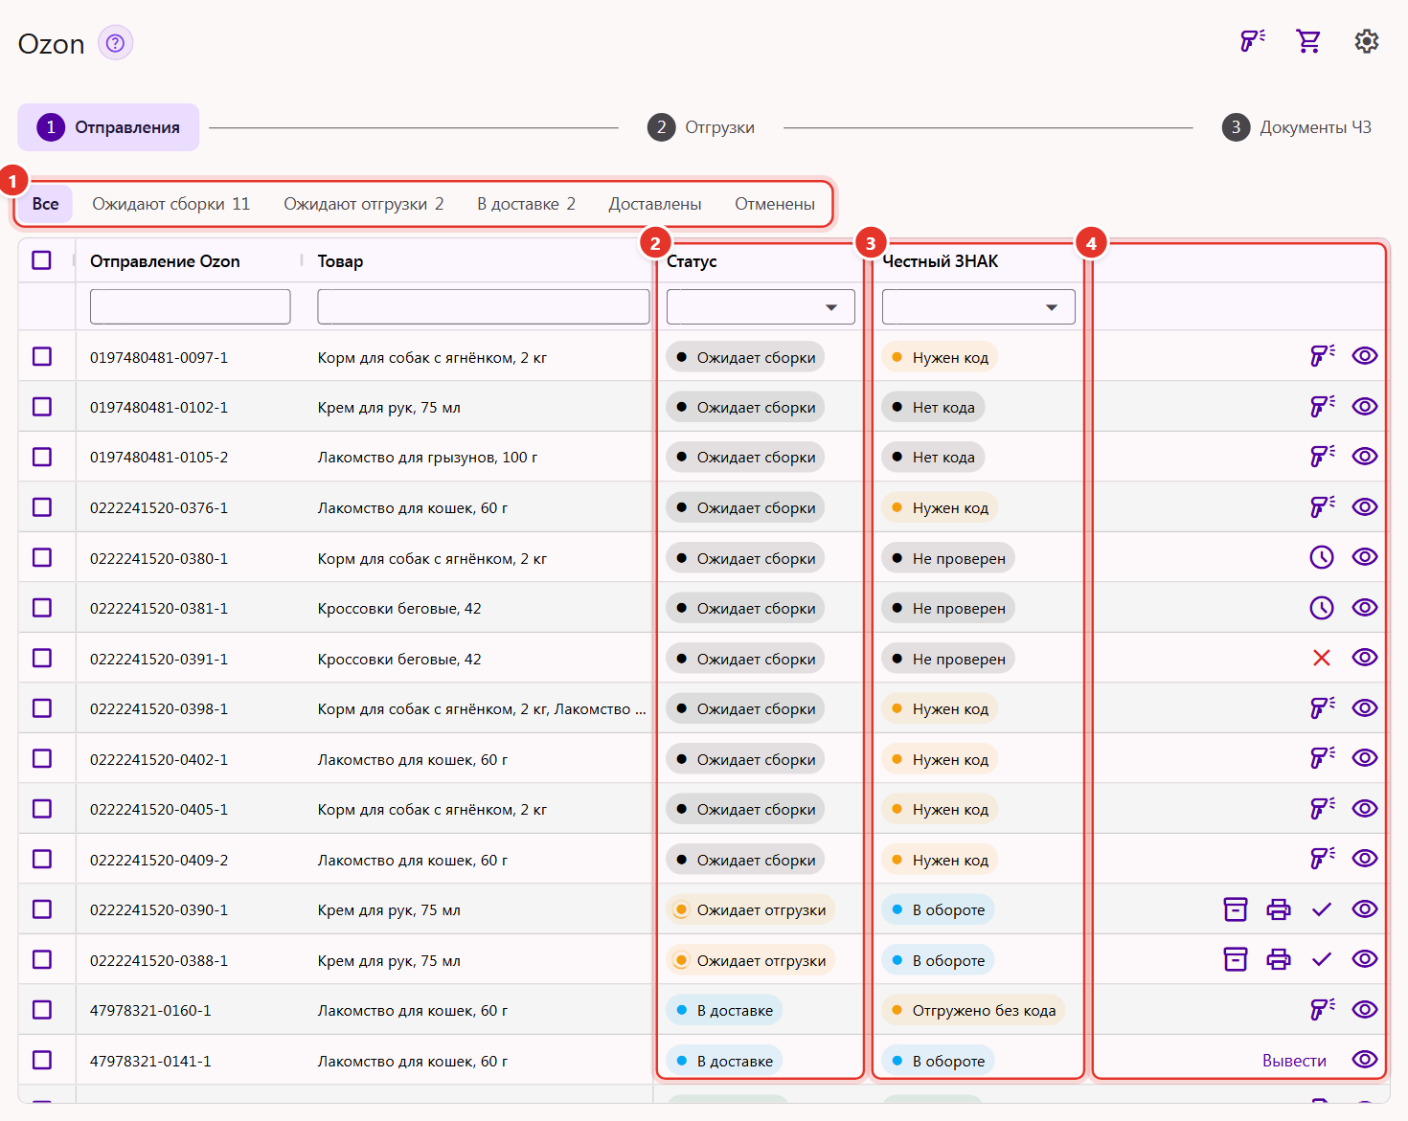
Task: Go to step 1 Отправления
Action: [x=108, y=127]
